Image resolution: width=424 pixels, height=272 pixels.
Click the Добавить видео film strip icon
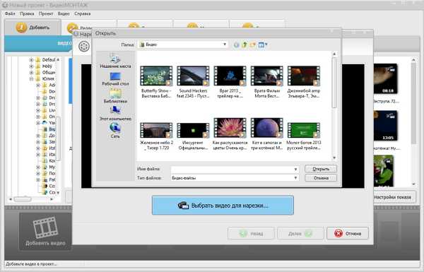(x=45, y=227)
